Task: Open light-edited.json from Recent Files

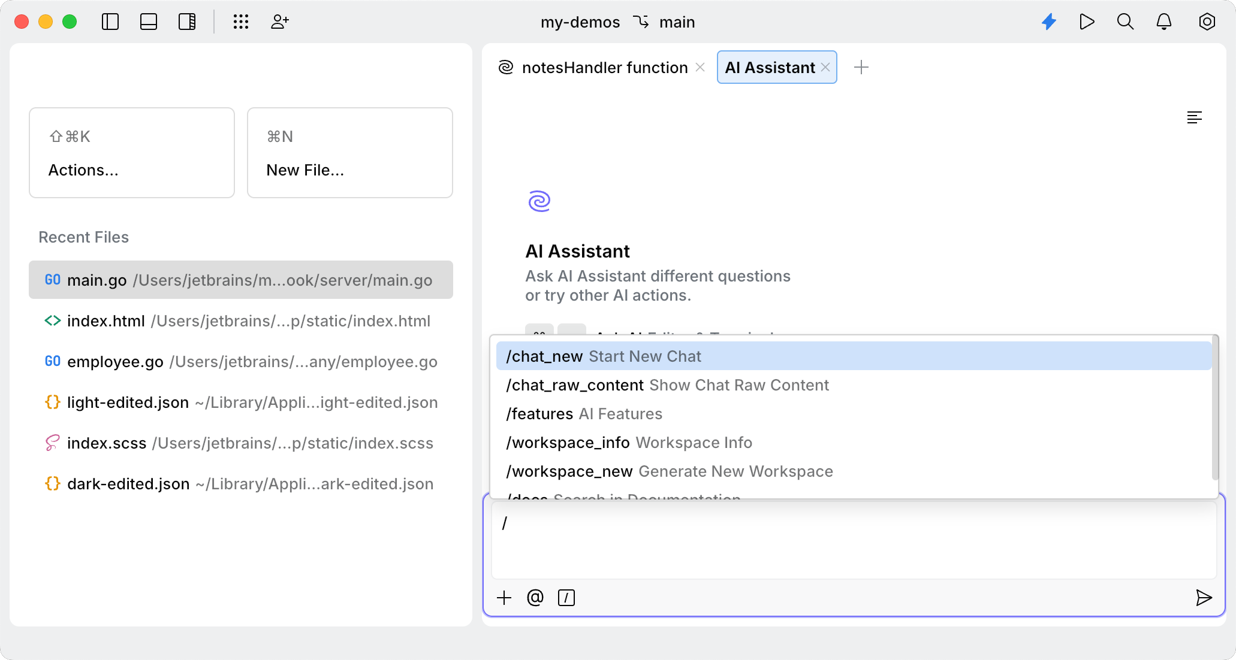Action: (x=241, y=402)
